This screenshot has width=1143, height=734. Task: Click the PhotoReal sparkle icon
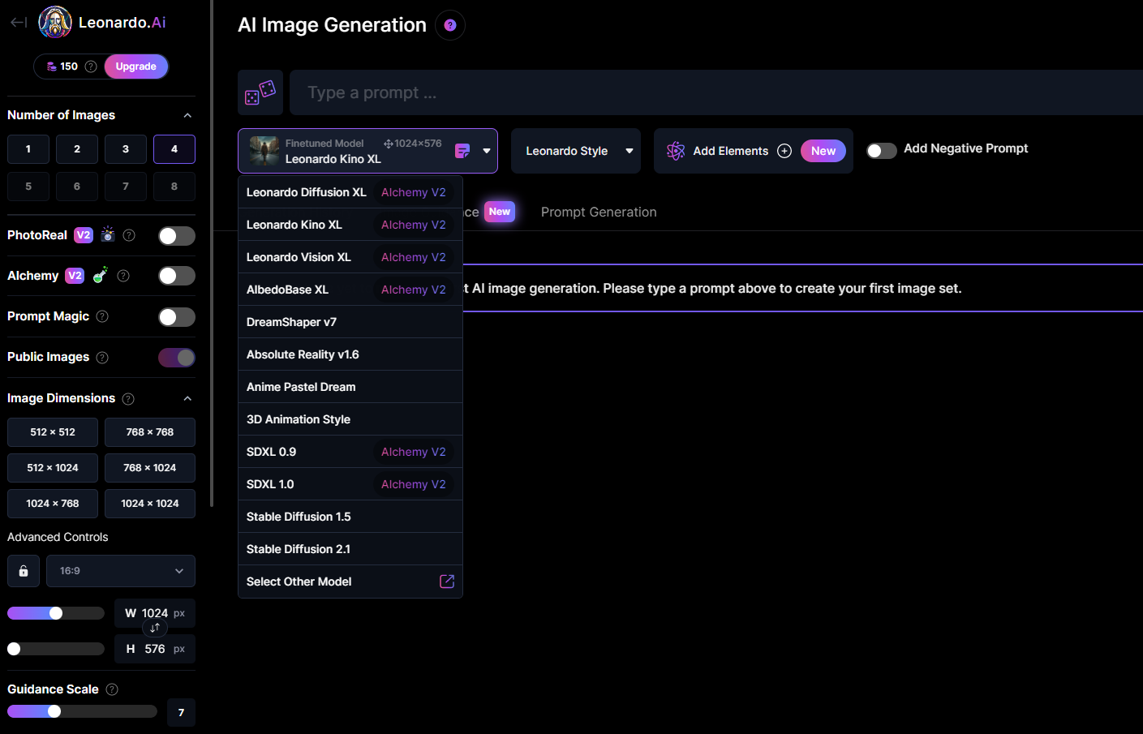tap(108, 235)
